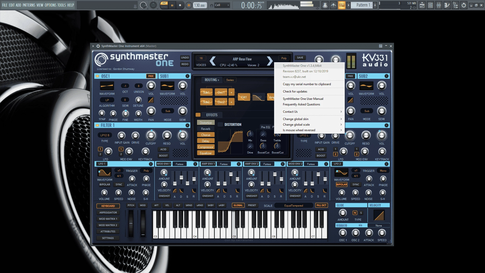This screenshot has width=485, height=273.
Task: Click the tempo 130.000 field
Action: (x=200, y=5)
